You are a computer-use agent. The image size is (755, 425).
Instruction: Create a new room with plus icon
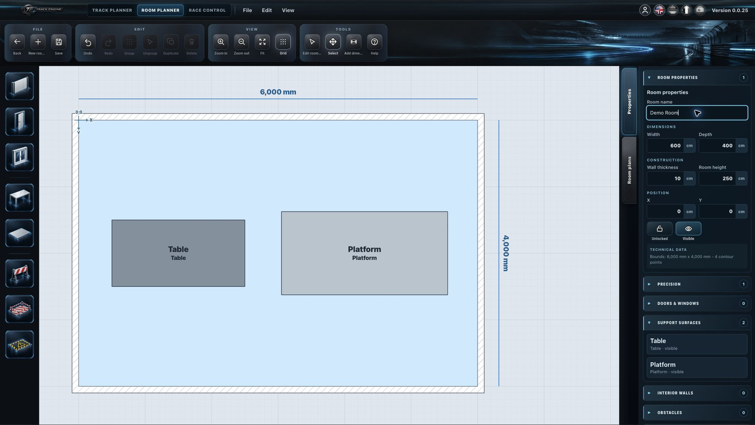38,42
